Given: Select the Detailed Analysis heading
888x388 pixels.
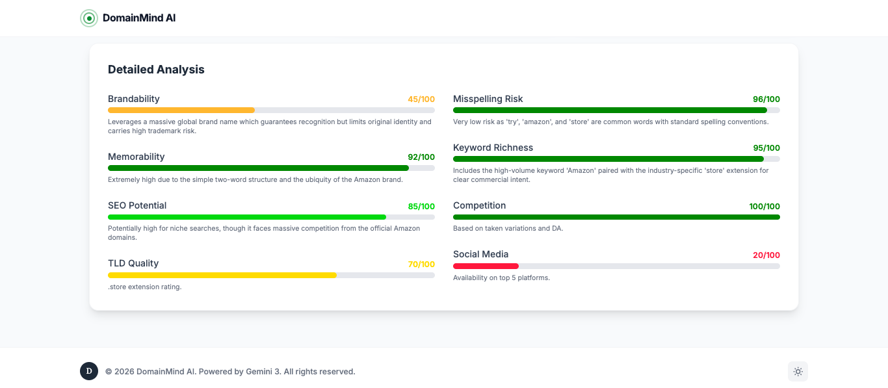Looking at the screenshot, I should (156, 70).
